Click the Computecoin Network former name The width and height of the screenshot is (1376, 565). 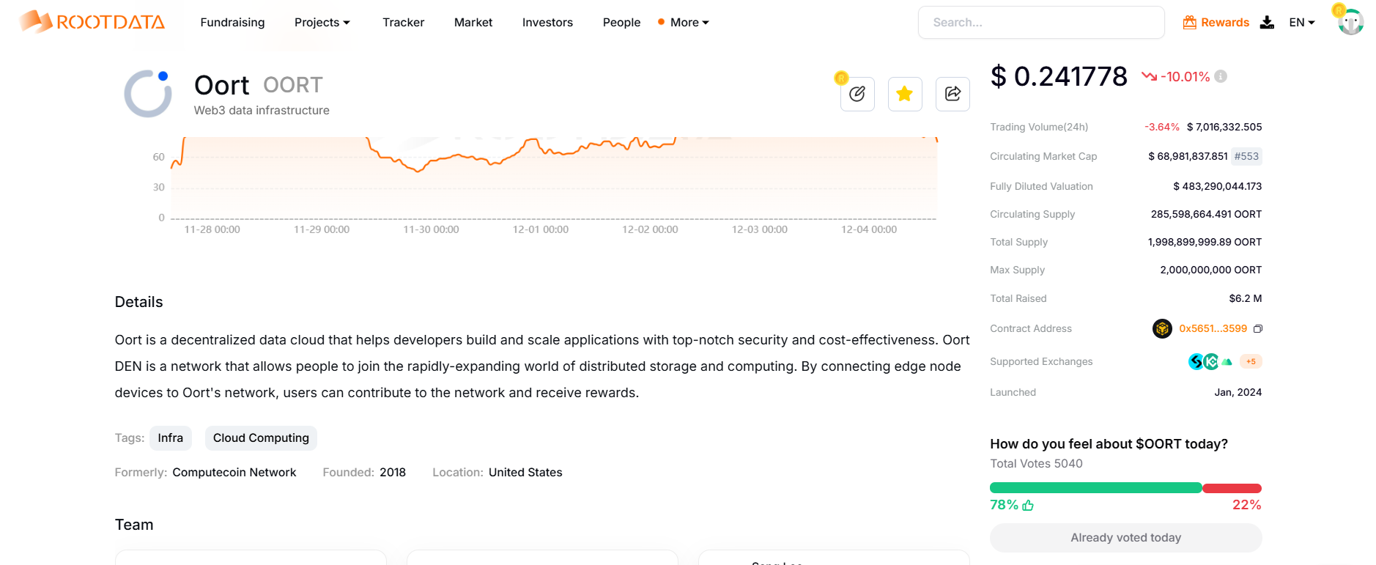(234, 473)
